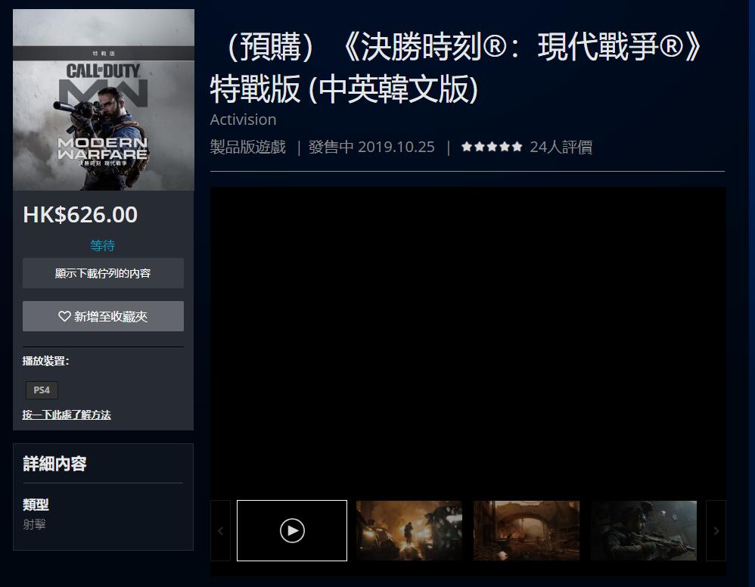Screen dimensions: 755x587
Task: Click the Activision publisher link
Action: [x=243, y=120]
